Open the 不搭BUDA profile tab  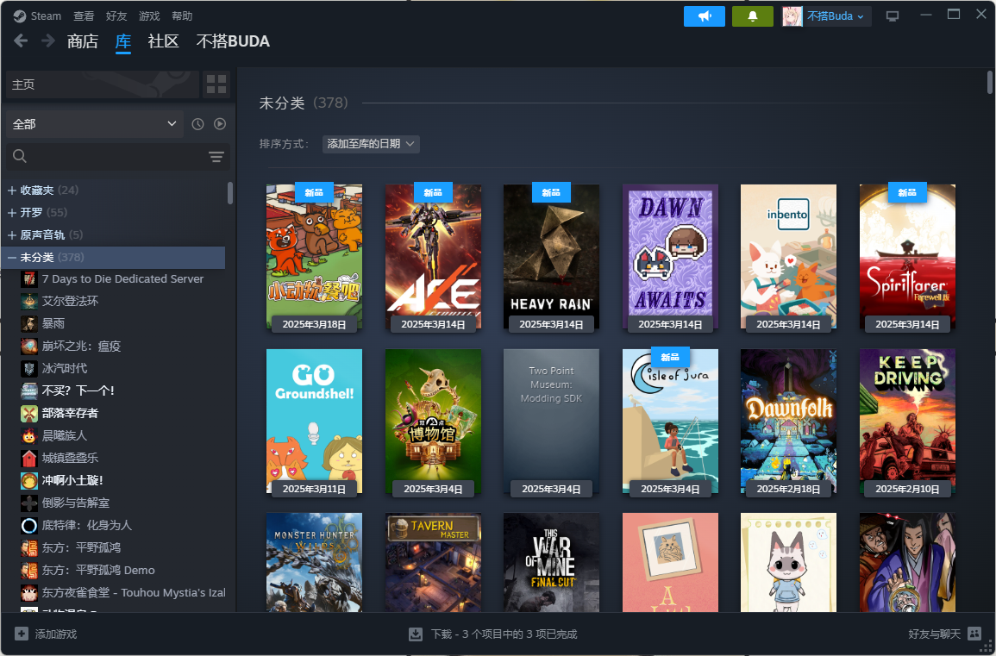coord(233,41)
